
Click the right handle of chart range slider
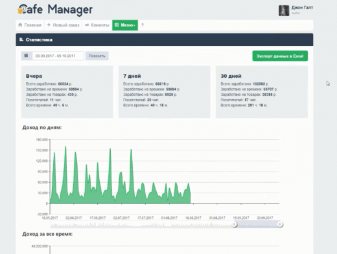pyautogui.click(x=280, y=224)
